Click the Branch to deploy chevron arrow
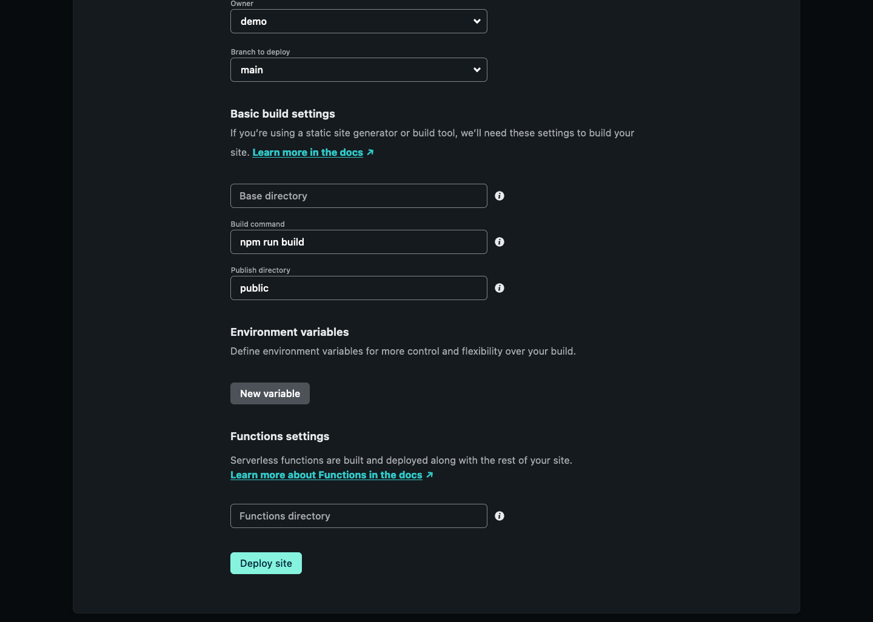This screenshot has height=622, width=873. pos(477,70)
